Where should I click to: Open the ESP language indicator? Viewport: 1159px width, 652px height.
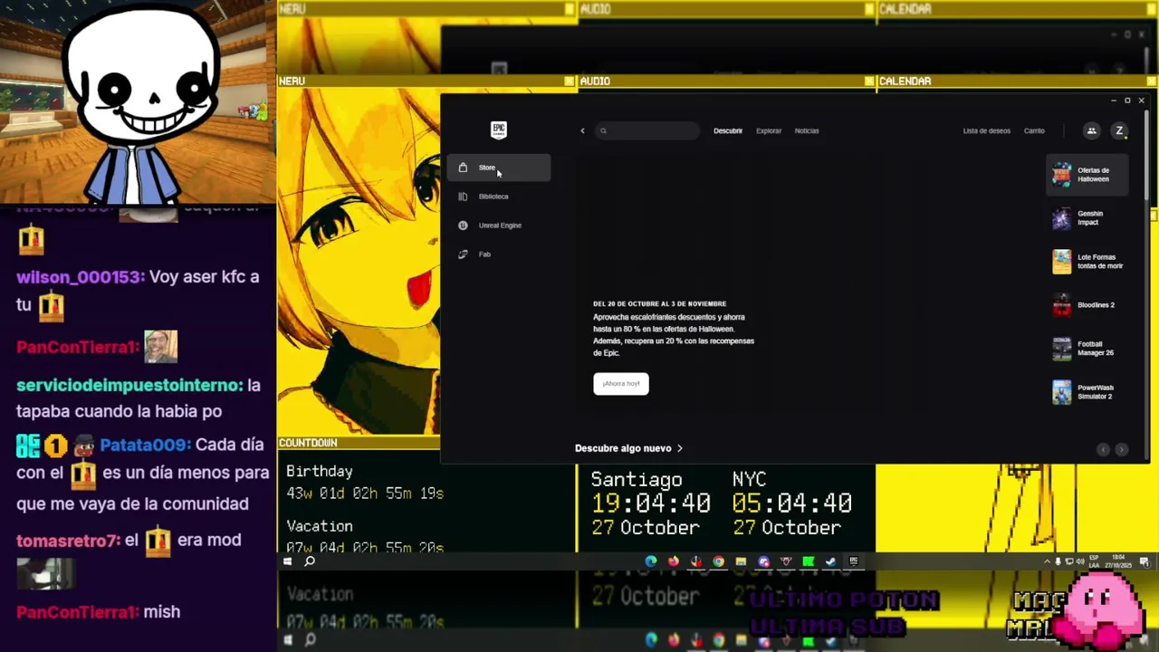click(x=1093, y=561)
